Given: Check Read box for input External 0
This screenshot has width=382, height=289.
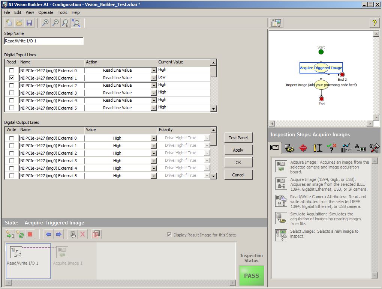Looking at the screenshot, I should pyautogui.click(x=12, y=70).
